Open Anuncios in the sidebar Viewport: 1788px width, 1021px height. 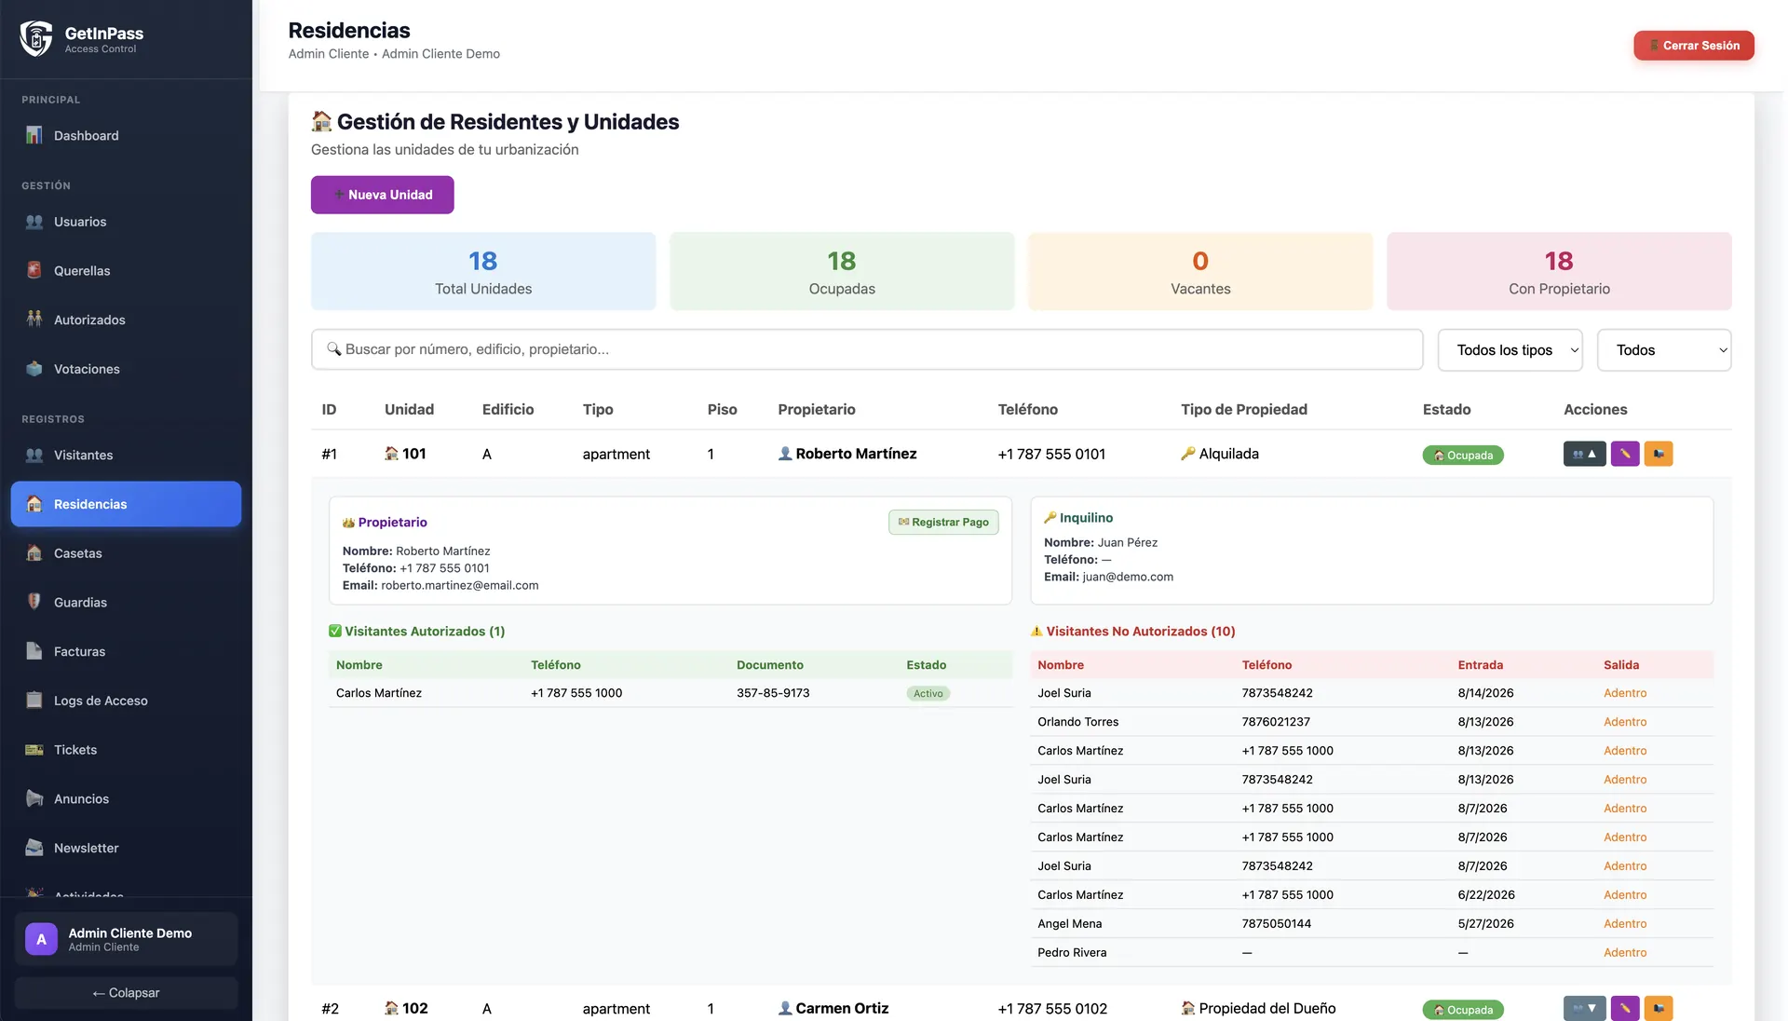click(x=126, y=799)
